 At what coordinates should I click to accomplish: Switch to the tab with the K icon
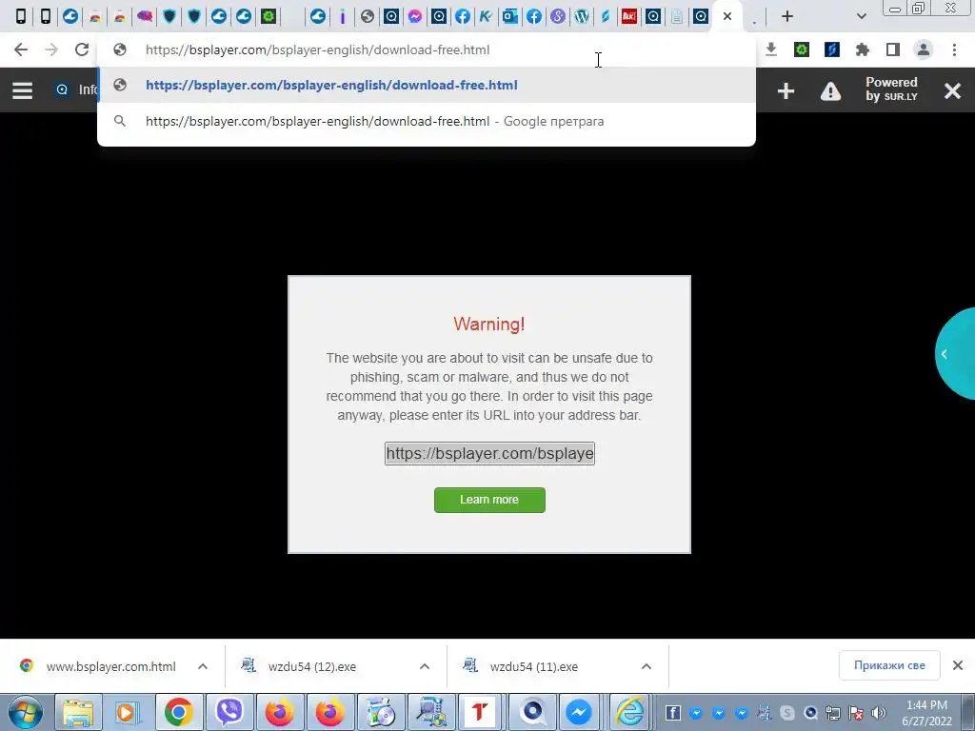click(x=486, y=16)
